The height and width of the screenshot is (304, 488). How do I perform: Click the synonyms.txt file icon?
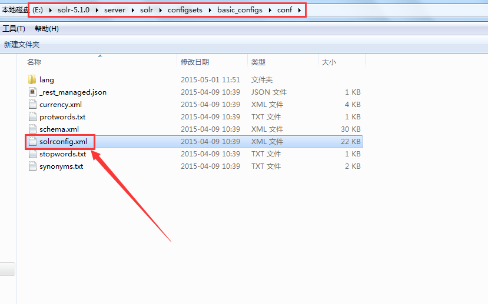point(32,166)
